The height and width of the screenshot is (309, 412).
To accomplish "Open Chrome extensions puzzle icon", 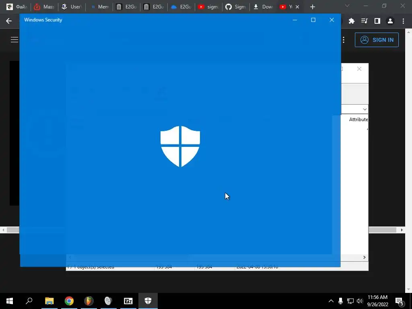I will click(352, 21).
